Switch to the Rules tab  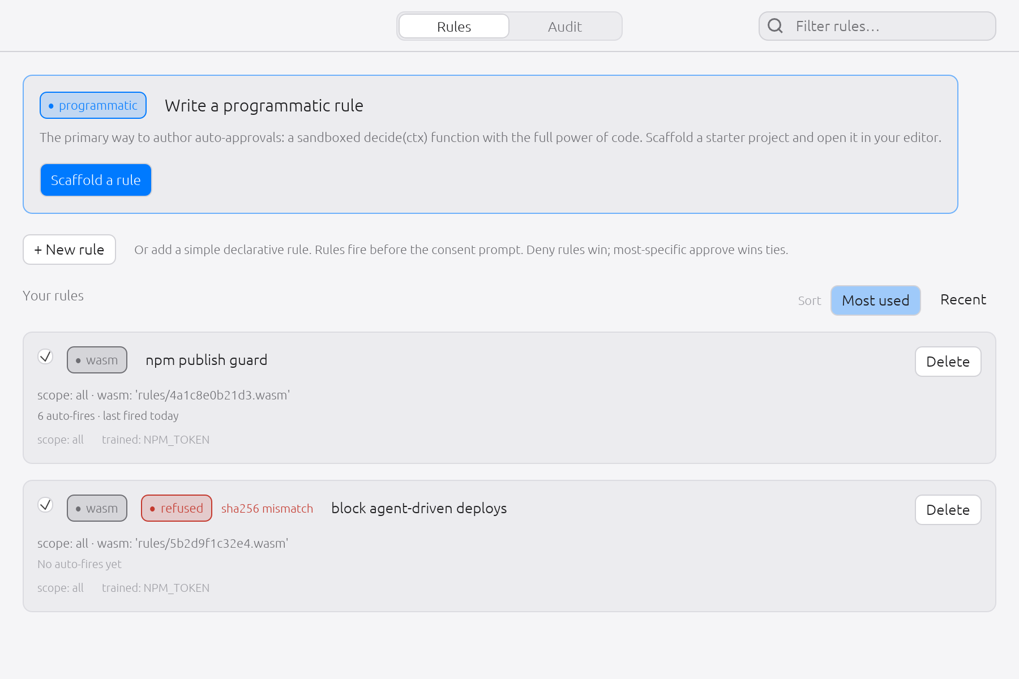click(454, 27)
